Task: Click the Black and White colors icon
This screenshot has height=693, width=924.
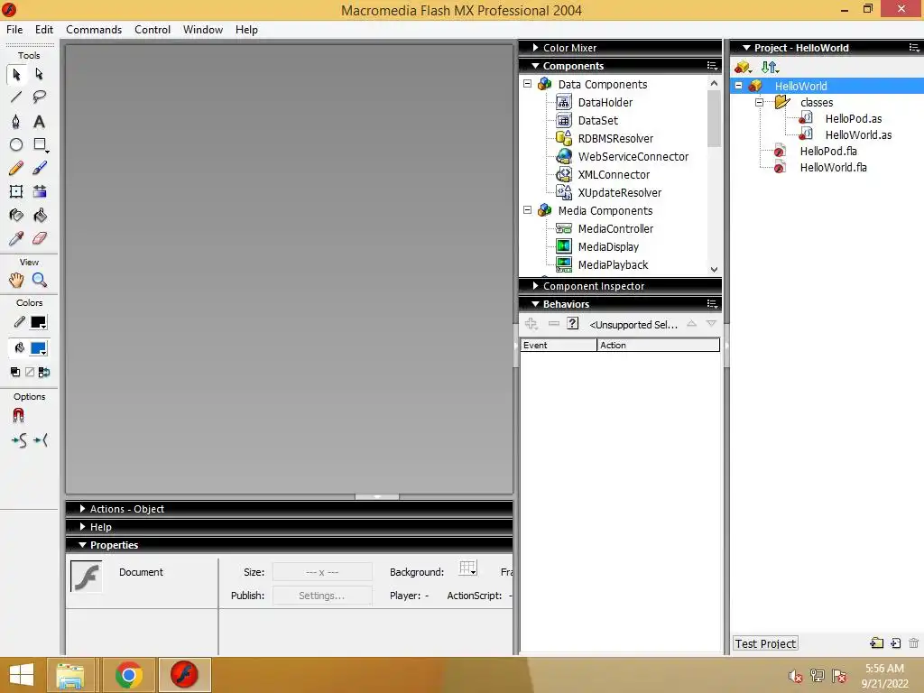Action: tap(15, 372)
